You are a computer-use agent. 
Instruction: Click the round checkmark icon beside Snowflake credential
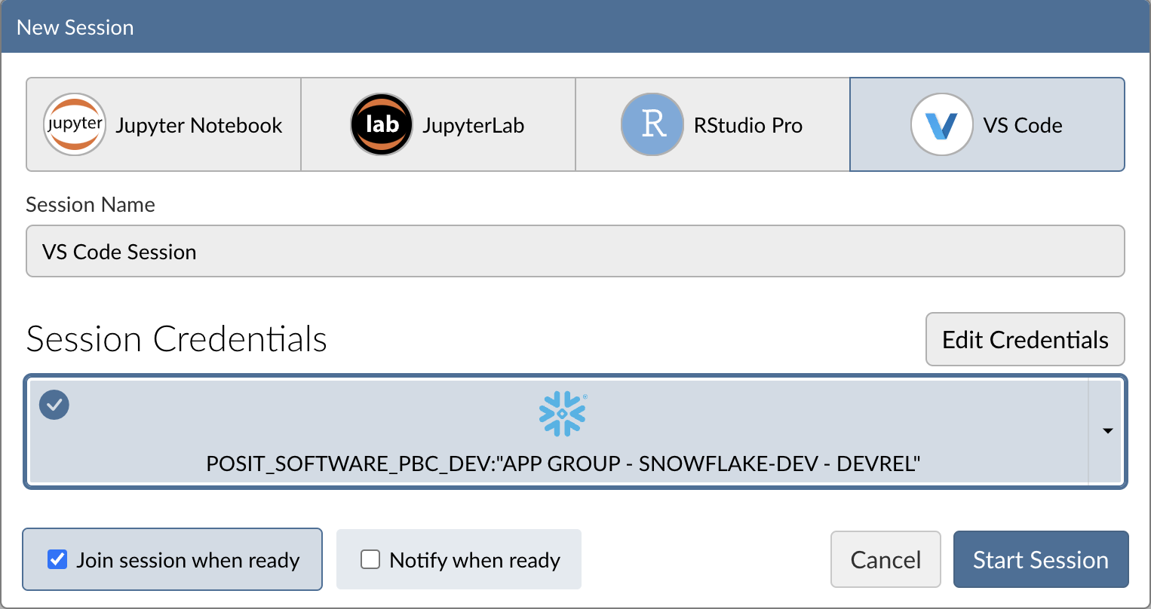54,405
